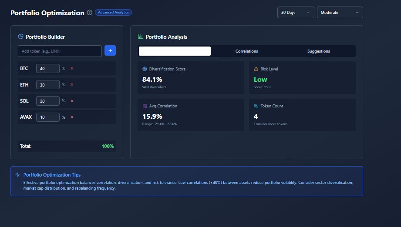Open the 30 Days timeframe dropdown
Viewport: 401px width, 227px height.
[x=296, y=13]
